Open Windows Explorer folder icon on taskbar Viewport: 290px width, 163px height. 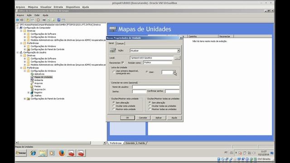click(x=43, y=153)
